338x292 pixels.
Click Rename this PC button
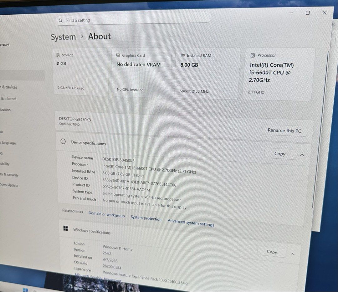(x=284, y=131)
